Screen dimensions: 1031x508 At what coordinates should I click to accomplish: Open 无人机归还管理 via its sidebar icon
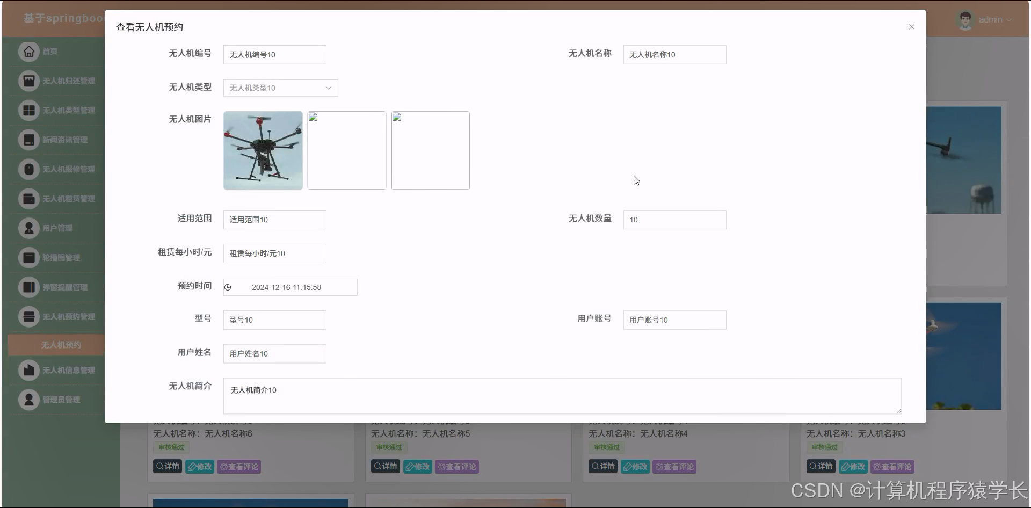tap(30, 81)
